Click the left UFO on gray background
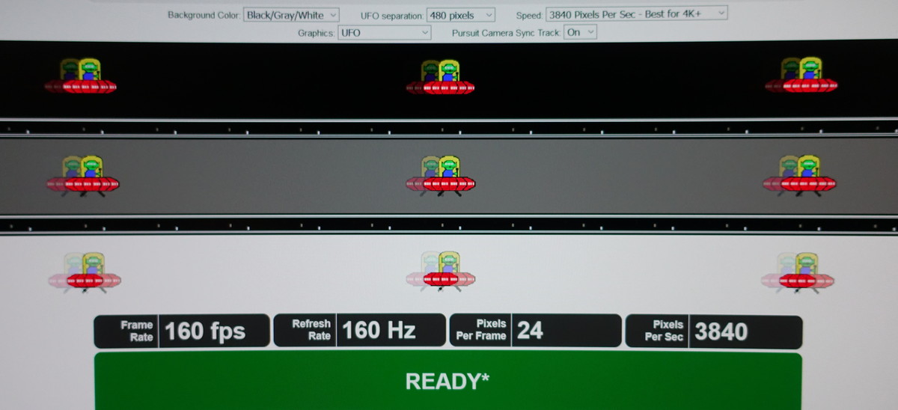The width and height of the screenshot is (898, 410). [x=82, y=176]
